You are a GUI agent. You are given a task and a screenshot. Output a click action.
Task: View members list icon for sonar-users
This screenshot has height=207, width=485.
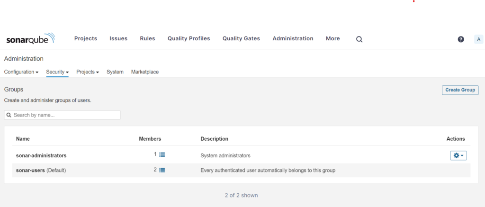[162, 170]
